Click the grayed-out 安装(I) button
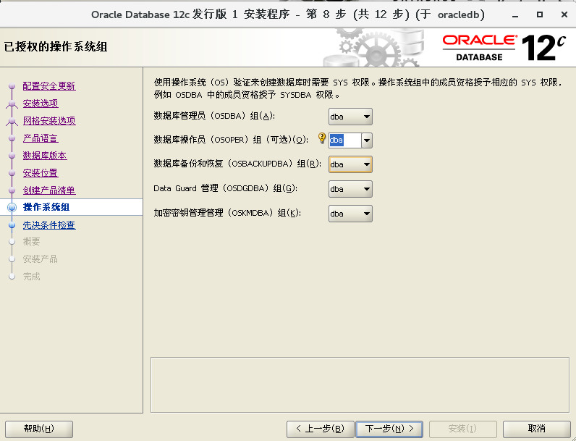Image resolution: width=576 pixels, height=441 pixels. tap(463, 429)
